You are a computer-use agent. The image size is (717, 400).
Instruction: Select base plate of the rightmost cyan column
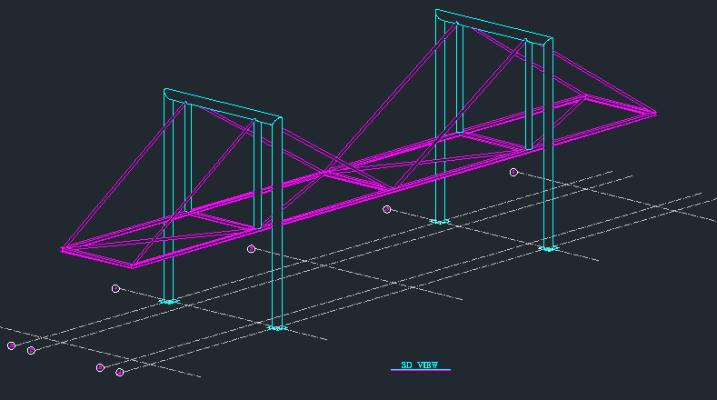tap(547, 247)
